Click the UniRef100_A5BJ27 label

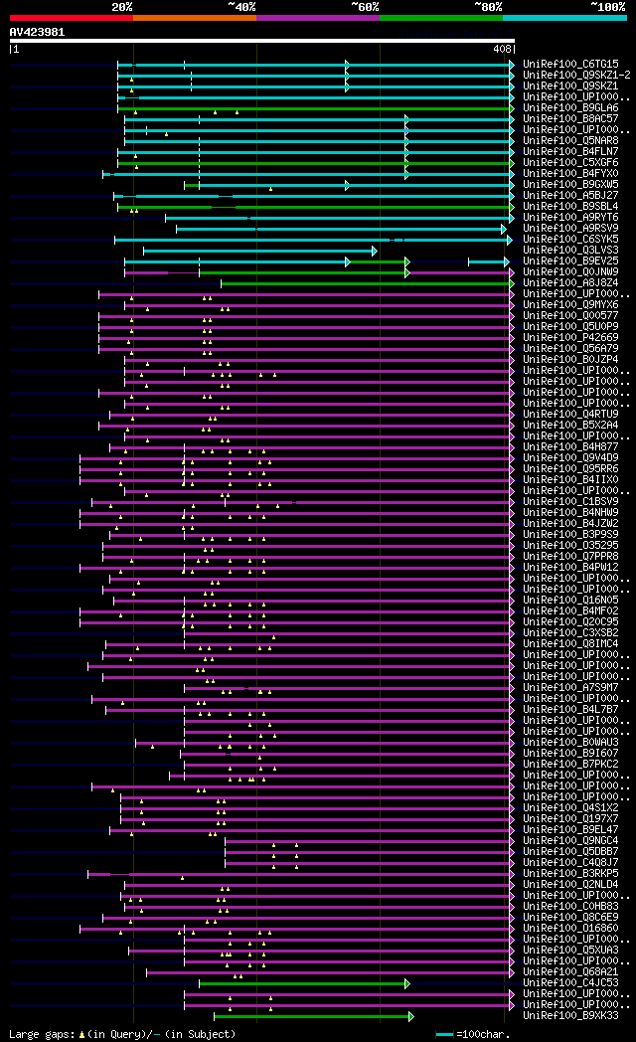pos(570,195)
